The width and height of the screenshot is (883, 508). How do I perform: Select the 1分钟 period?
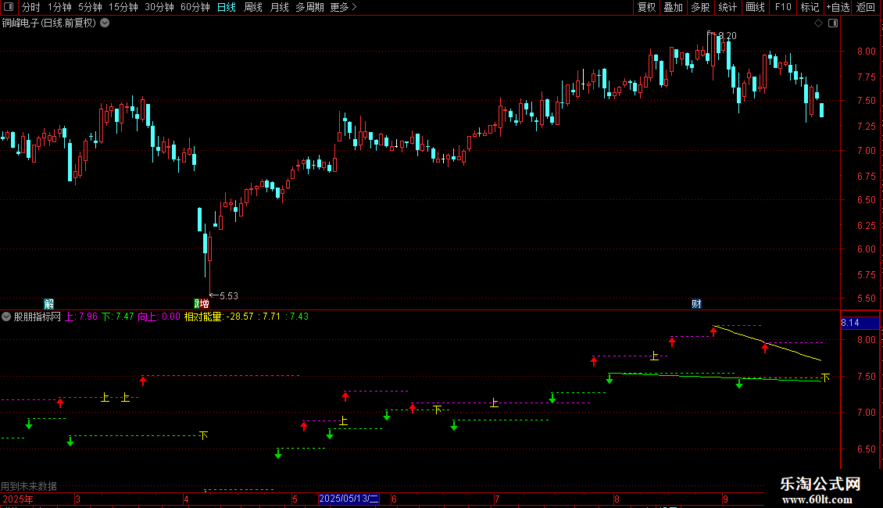click(x=59, y=7)
